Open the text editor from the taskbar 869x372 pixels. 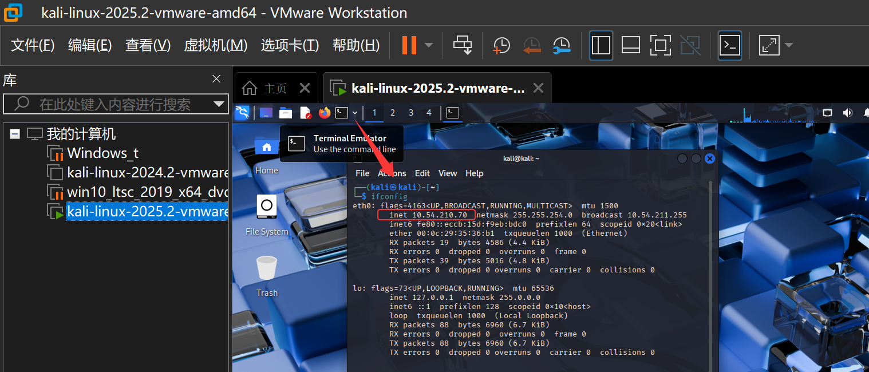pyautogui.click(x=305, y=113)
